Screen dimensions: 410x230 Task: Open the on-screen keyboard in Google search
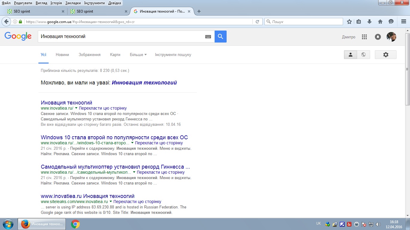(208, 37)
